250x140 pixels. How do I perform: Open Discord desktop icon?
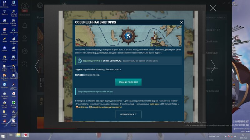(x=4, y=49)
